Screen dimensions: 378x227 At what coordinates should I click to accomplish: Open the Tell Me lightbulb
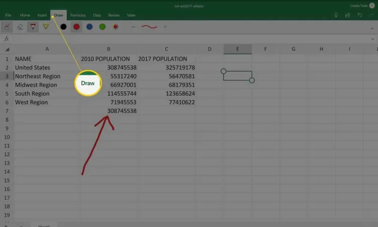[336, 15]
